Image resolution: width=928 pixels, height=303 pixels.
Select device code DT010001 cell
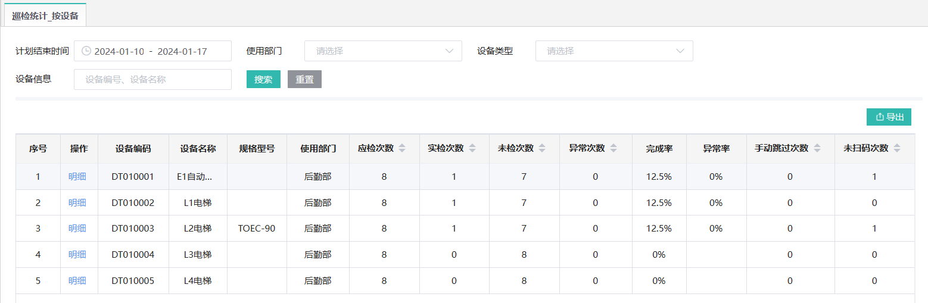[133, 177]
